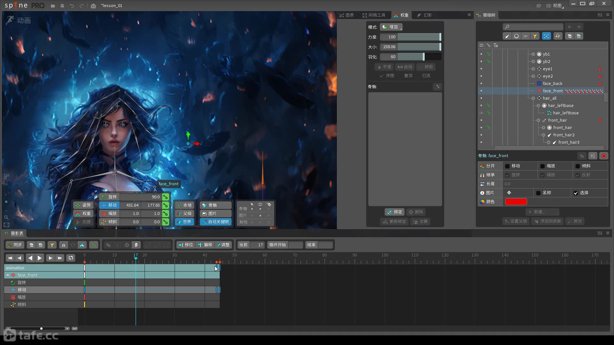Collapse the front_hair bone node
The image size is (614, 345).
[538, 120]
